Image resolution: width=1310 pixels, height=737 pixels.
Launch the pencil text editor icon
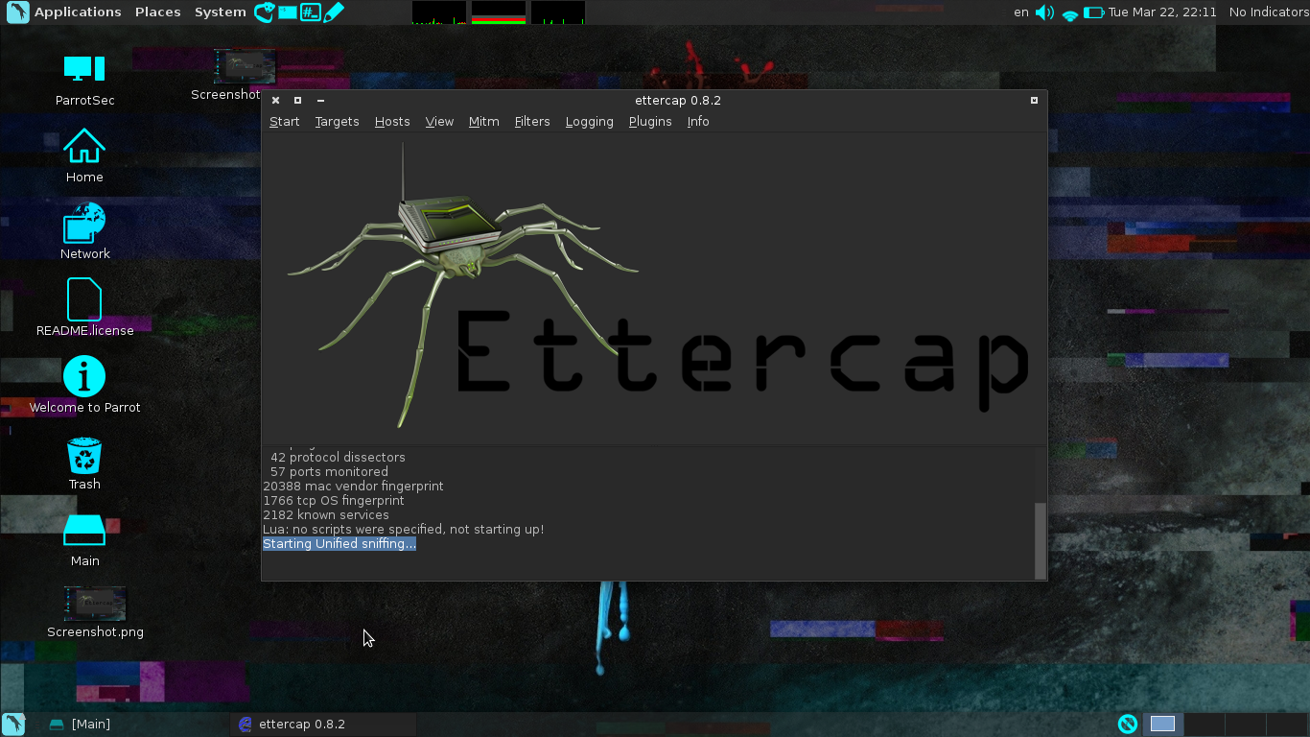tap(333, 12)
